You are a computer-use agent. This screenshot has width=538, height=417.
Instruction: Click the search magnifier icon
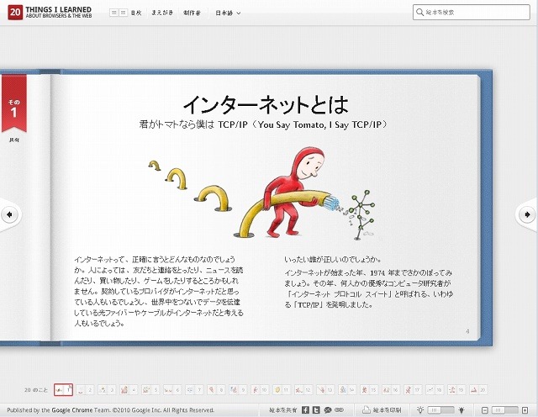pos(419,13)
